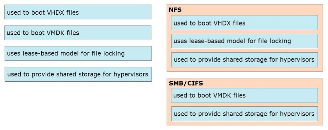Image resolution: width=328 pixels, height=130 pixels.
Task: Click the unassigned VMDK boot option box
Action: click(x=78, y=33)
